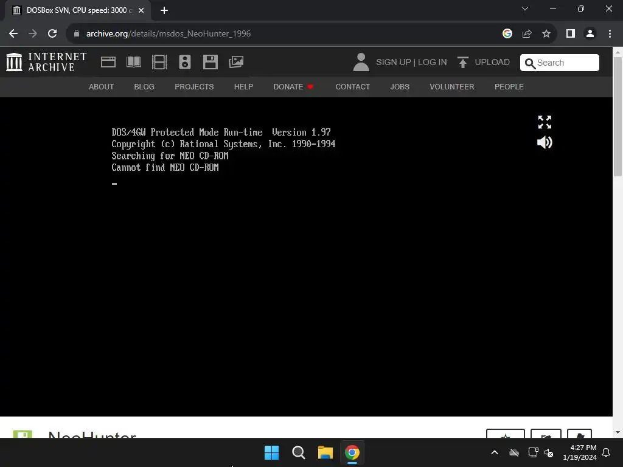Open the ABOUT menu item
623x467 pixels.
pos(102,86)
